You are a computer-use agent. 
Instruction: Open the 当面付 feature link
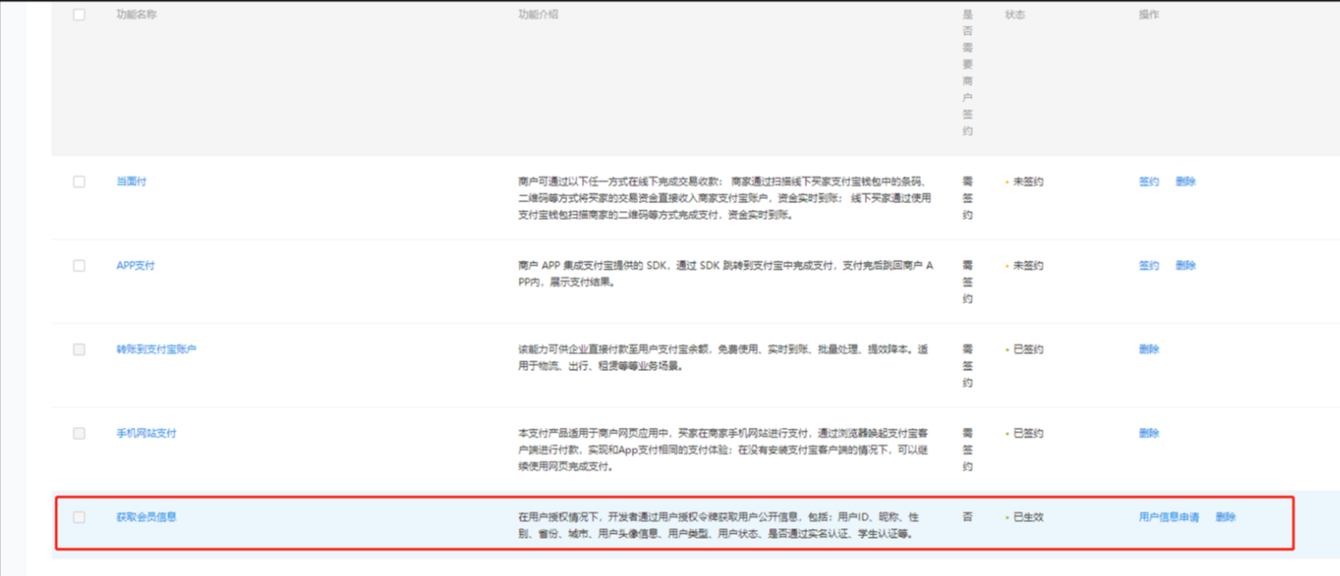pos(131,181)
